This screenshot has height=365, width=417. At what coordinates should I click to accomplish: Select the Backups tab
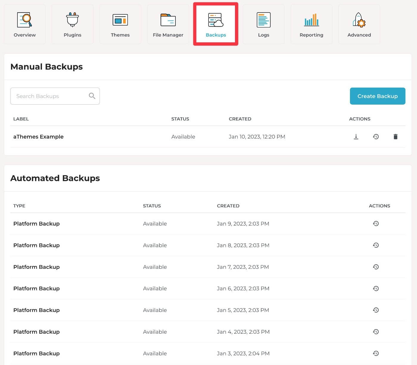point(216,24)
